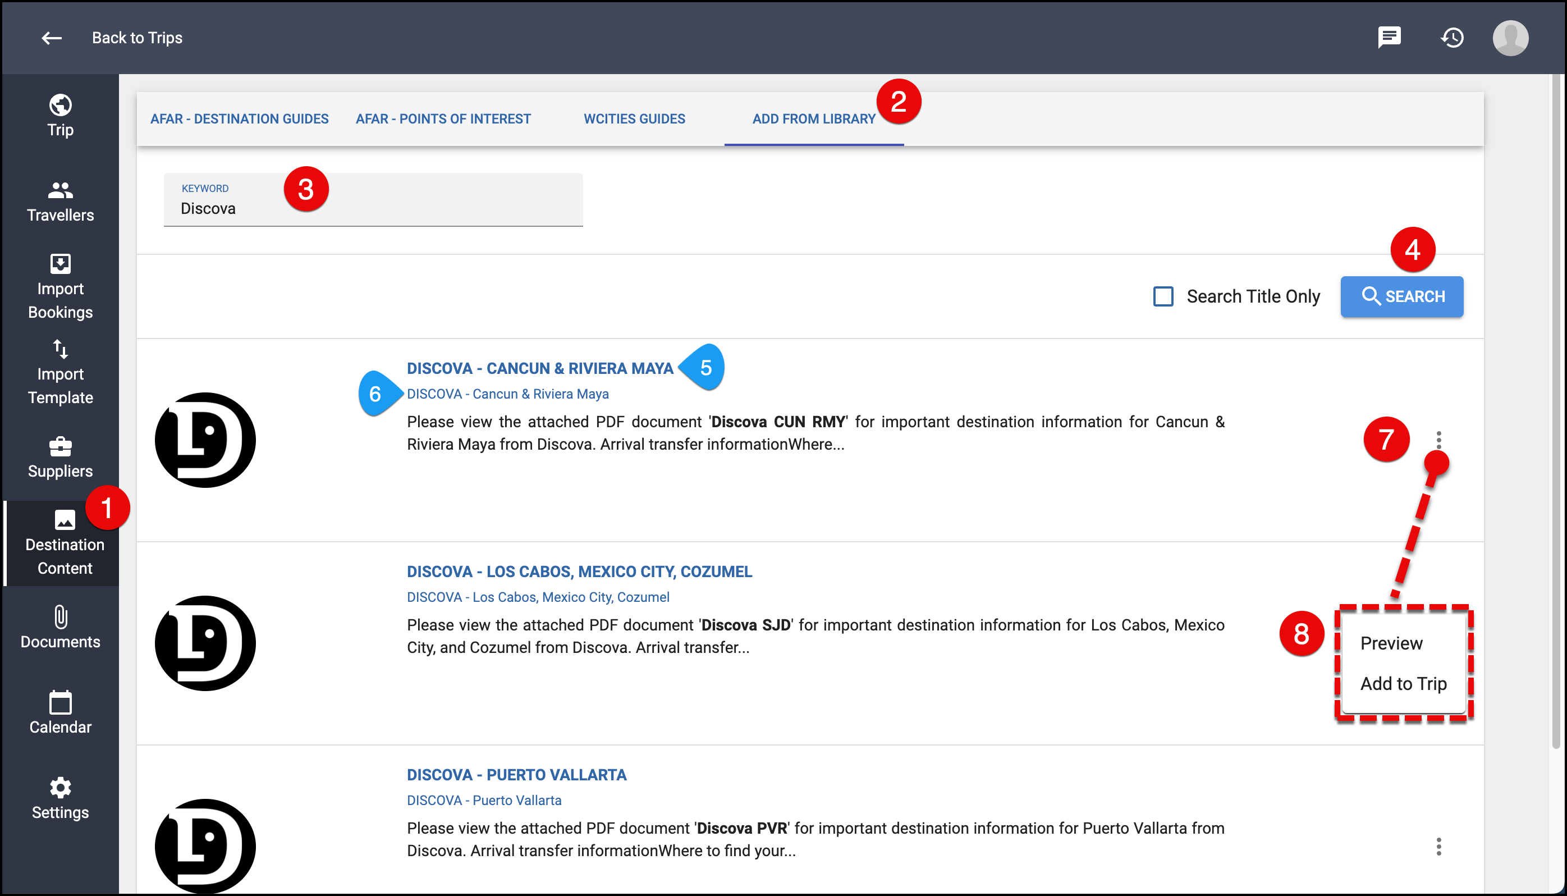Click Discova logo for Cancun & Riviera Maya
The width and height of the screenshot is (1567, 896).
point(205,440)
